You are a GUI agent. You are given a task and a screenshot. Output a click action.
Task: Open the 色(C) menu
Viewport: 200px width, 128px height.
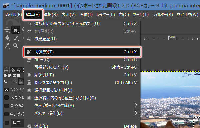[124, 15]
